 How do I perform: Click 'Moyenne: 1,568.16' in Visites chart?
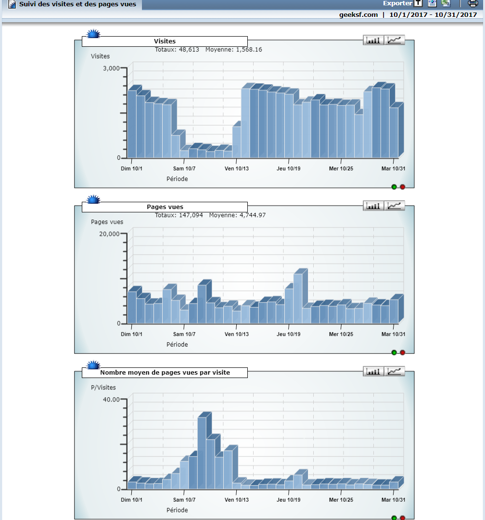click(x=234, y=50)
